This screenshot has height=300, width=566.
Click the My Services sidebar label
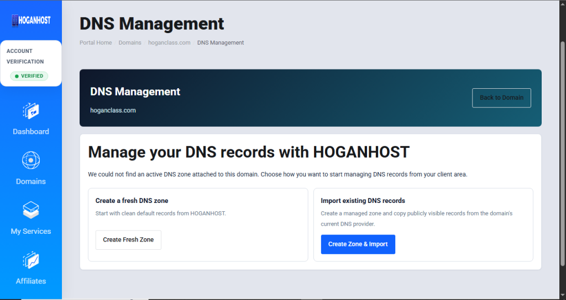pyautogui.click(x=31, y=231)
